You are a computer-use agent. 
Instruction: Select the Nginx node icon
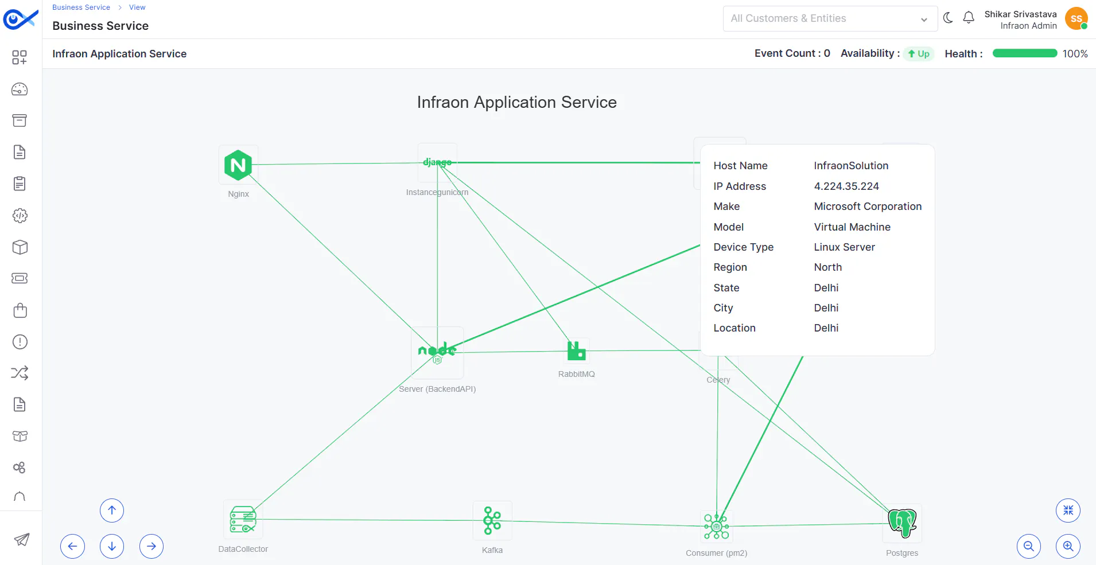(x=238, y=165)
